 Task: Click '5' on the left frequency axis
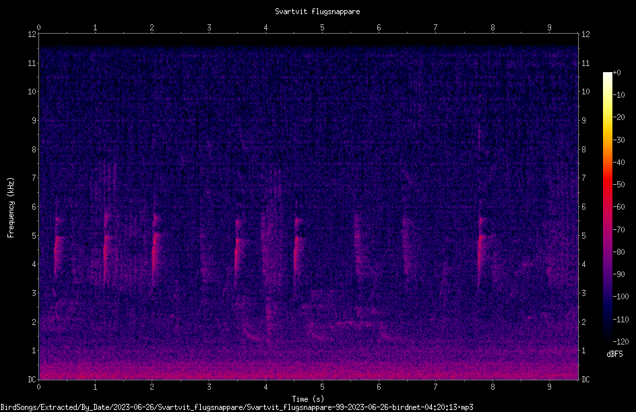click(34, 236)
